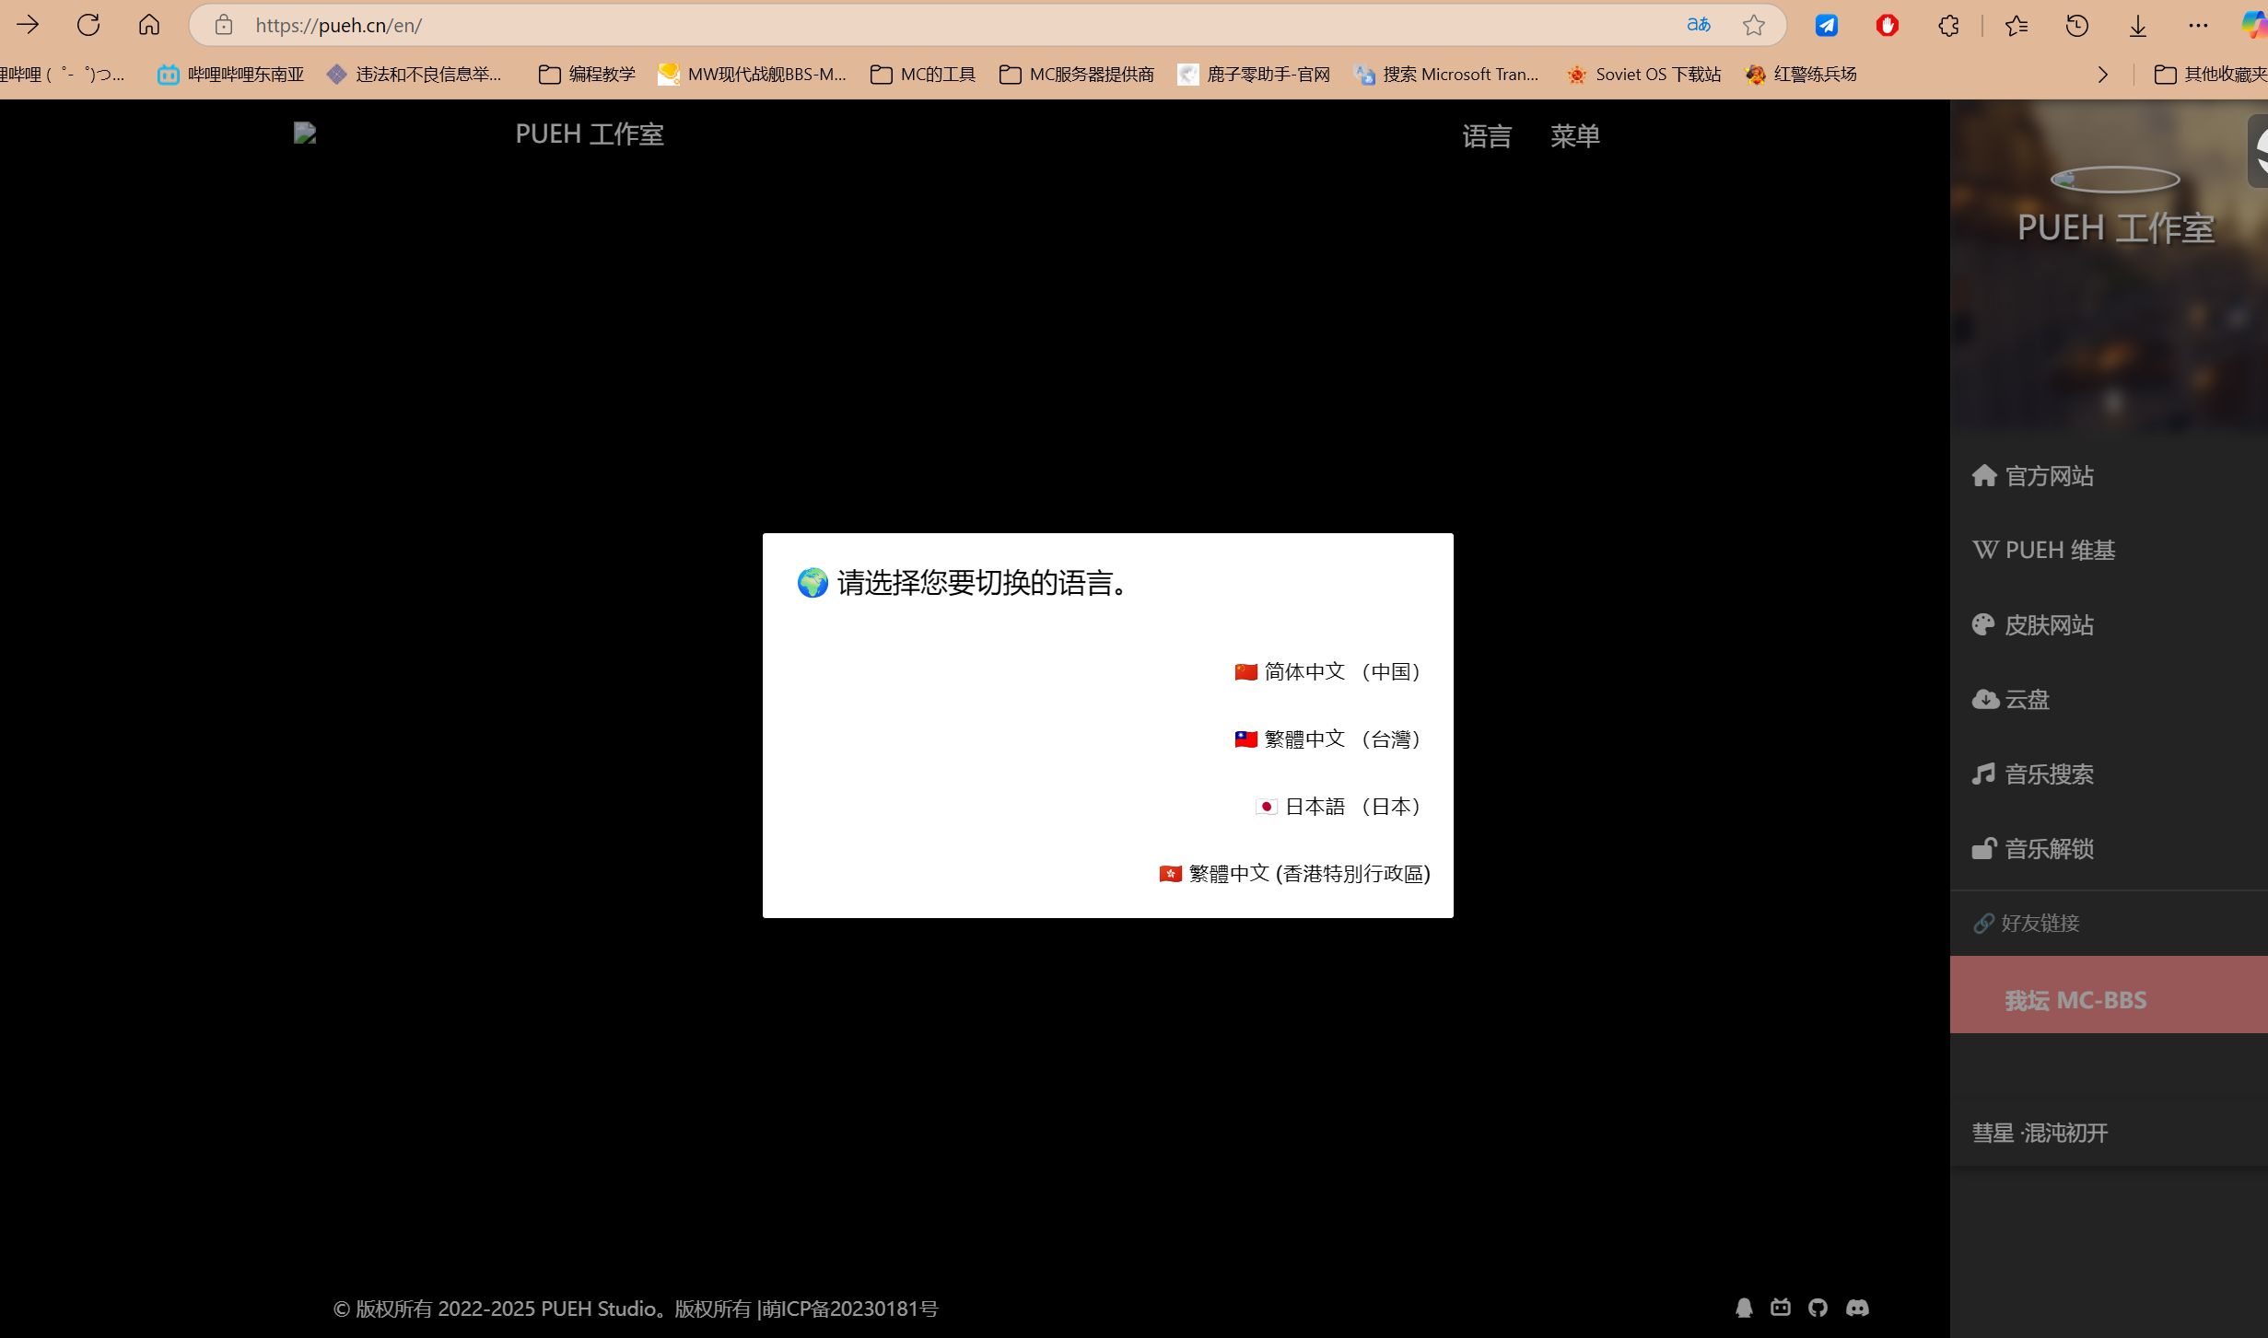Select 繁體中文 (香港特別行政區) option
Image resolution: width=2268 pixels, height=1338 pixels.
click(x=1295, y=874)
